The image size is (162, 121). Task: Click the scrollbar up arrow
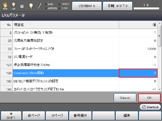[160, 23]
